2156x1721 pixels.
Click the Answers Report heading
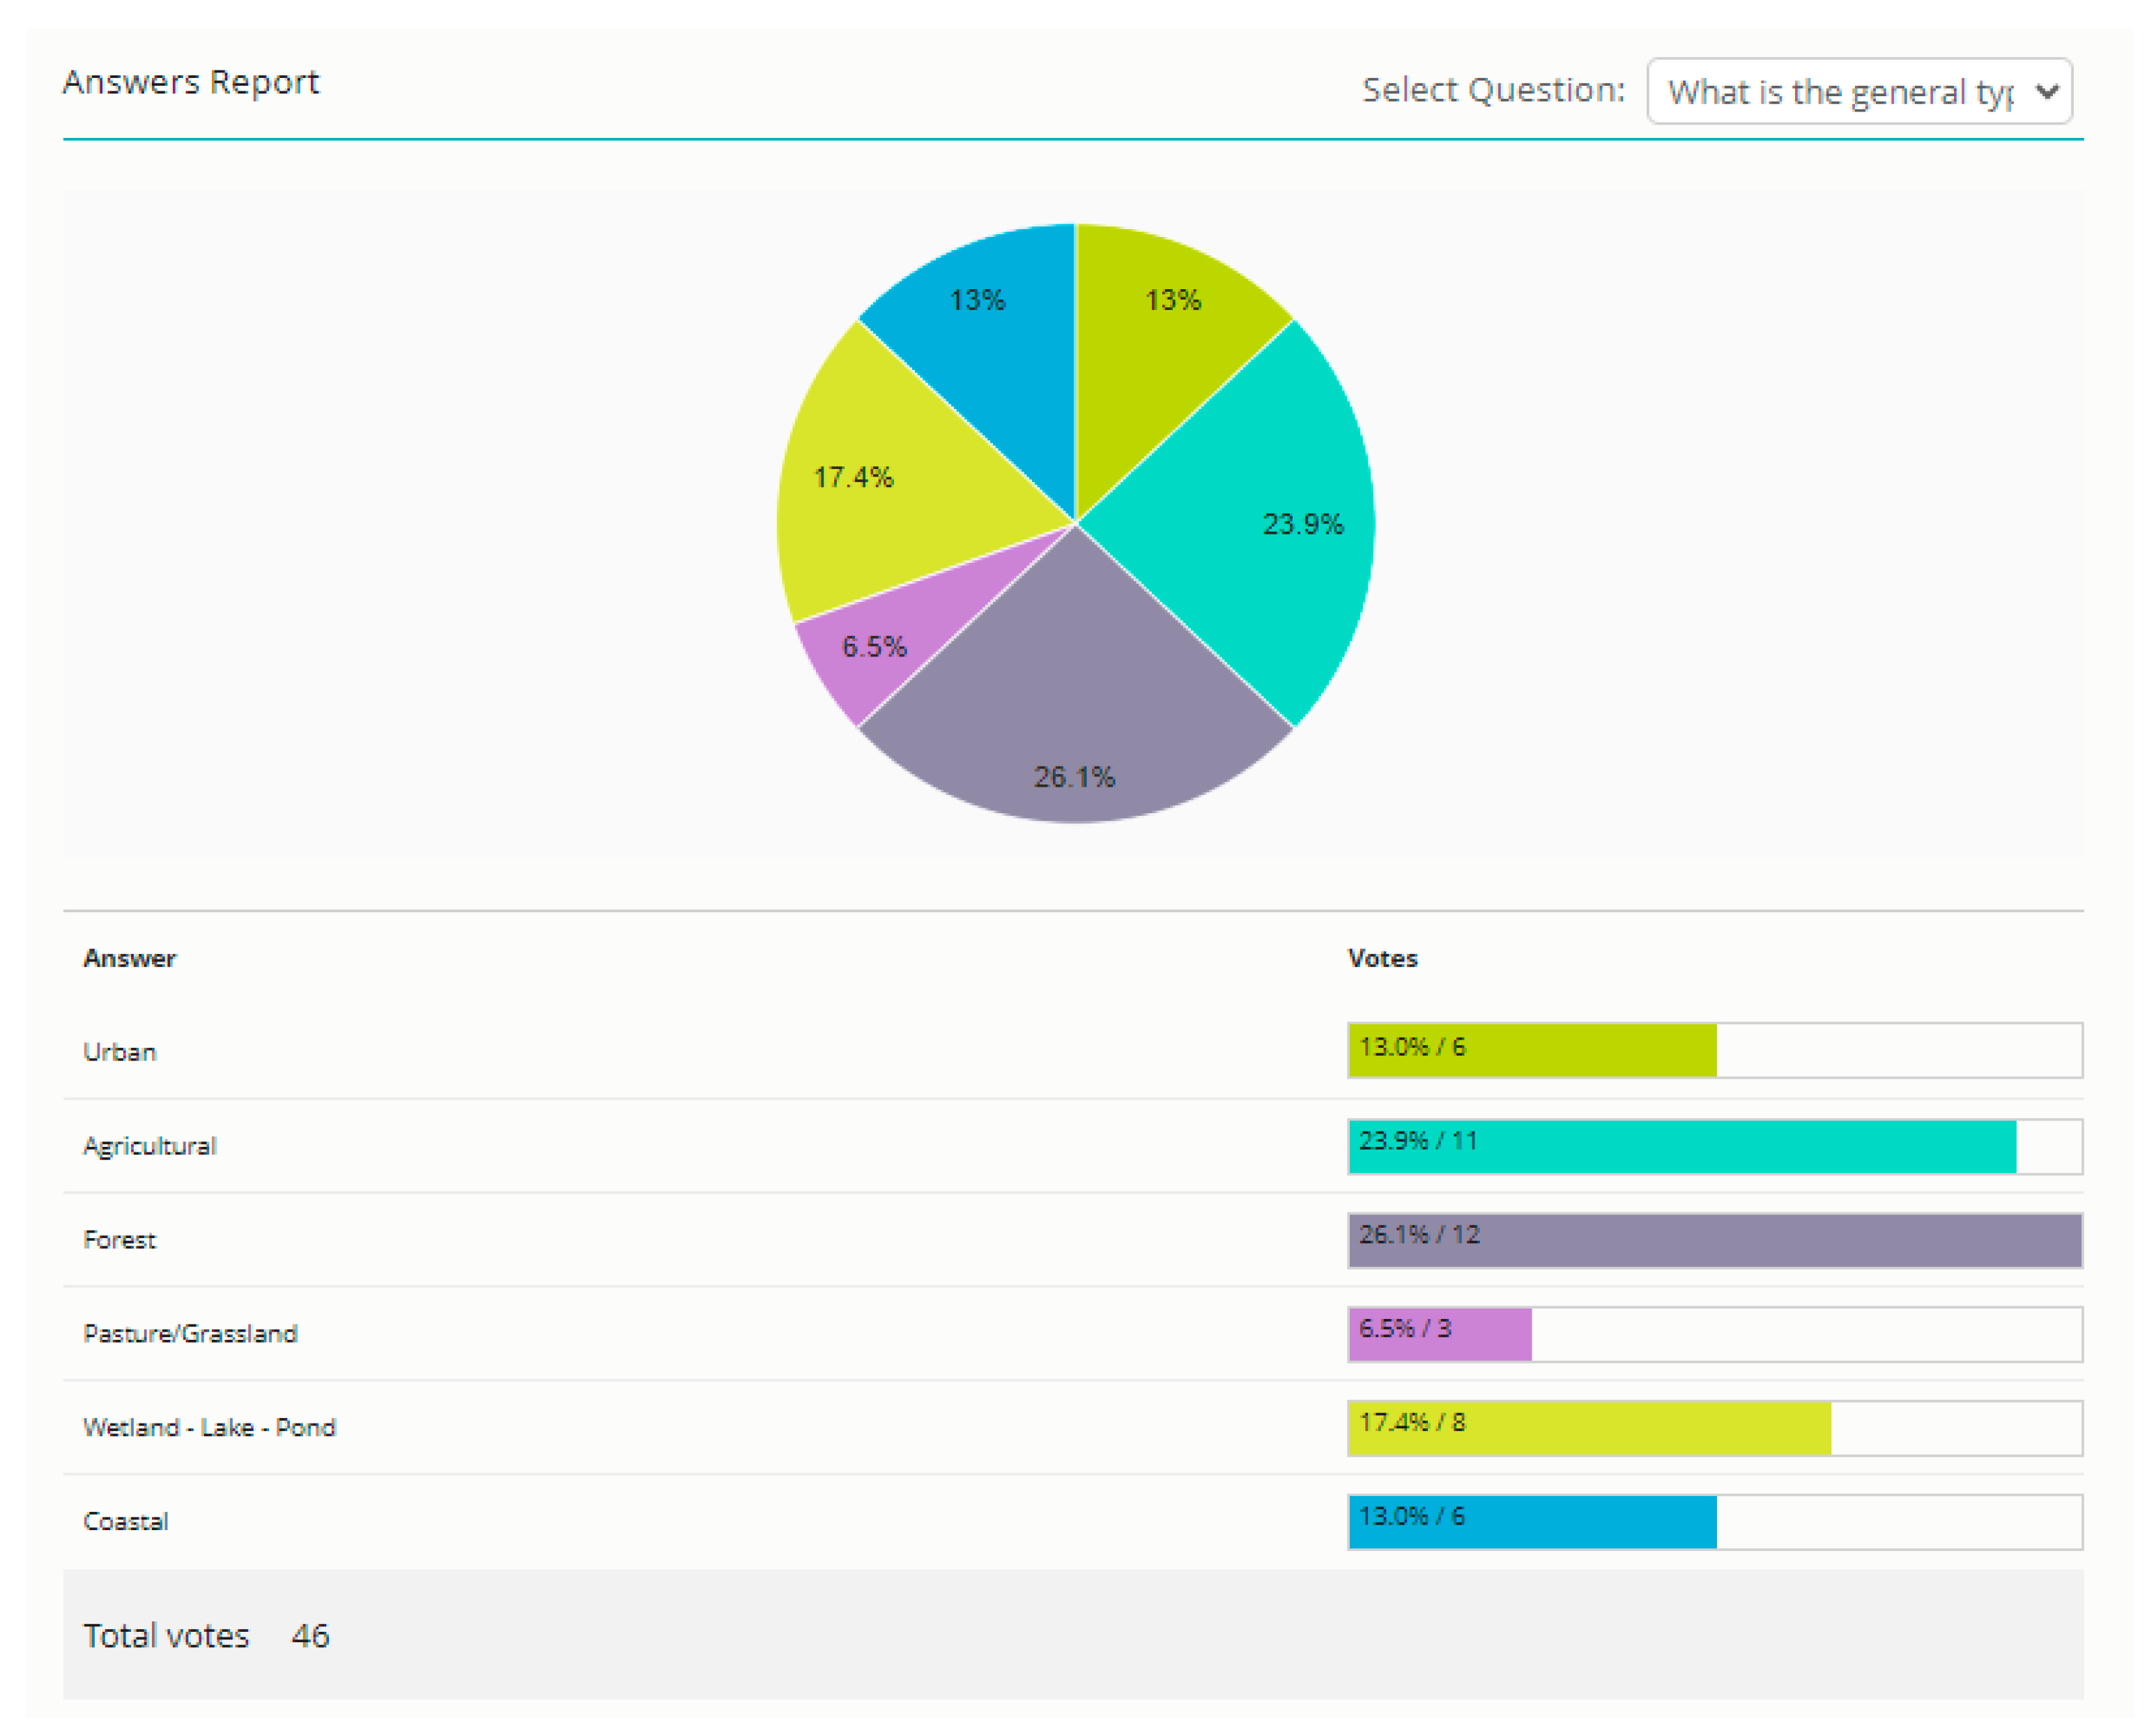click(191, 82)
